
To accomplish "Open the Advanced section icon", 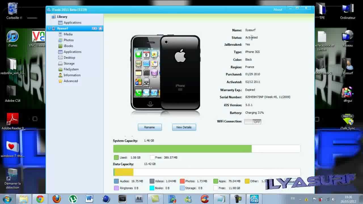I will pos(60,81).
